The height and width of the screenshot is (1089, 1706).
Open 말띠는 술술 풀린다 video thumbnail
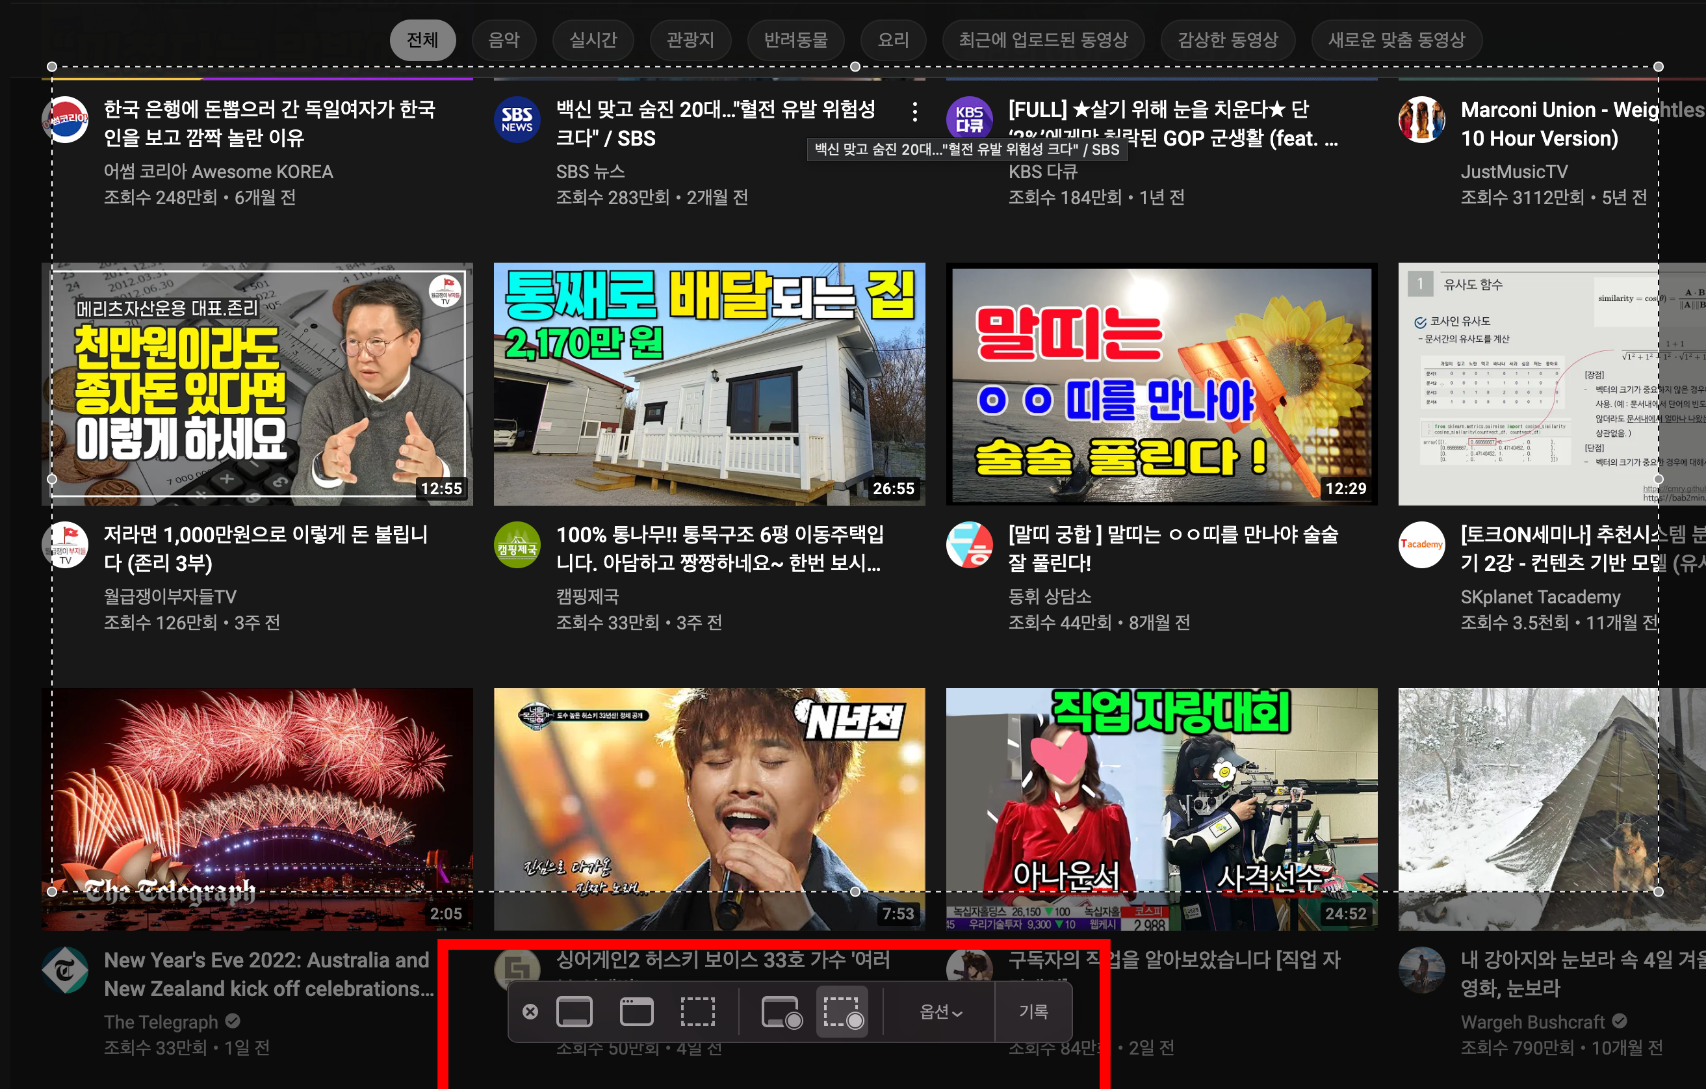coord(1162,384)
